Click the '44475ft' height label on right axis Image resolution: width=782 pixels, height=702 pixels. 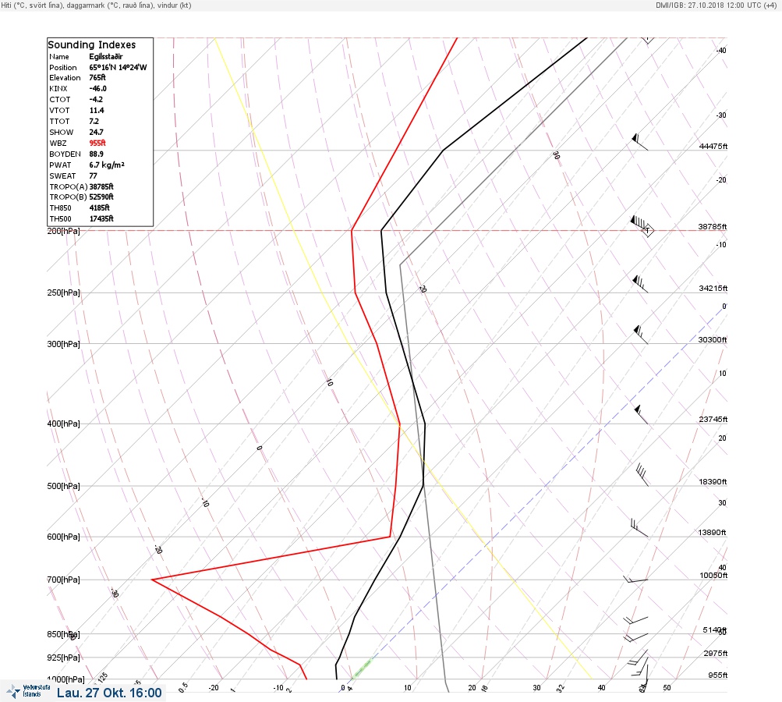(x=713, y=146)
